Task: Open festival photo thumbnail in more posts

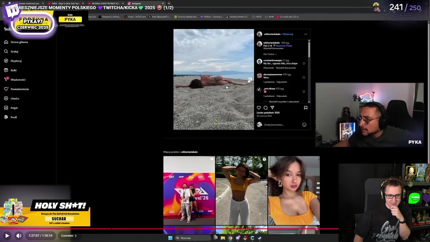Action: point(189,190)
